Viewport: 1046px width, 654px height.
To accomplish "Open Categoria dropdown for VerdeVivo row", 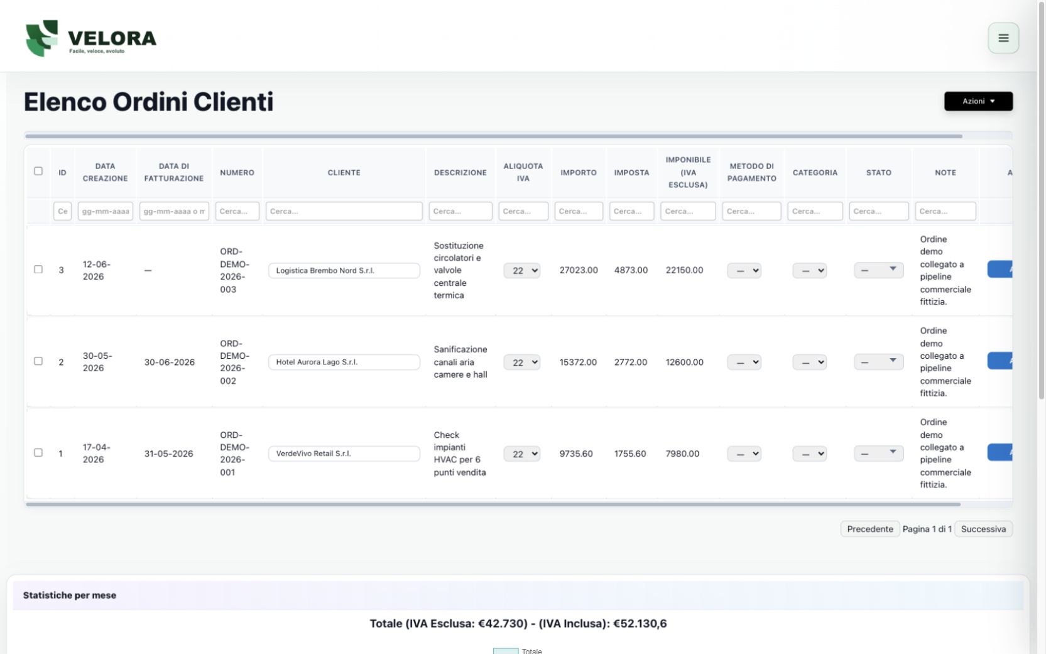I will (x=809, y=454).
